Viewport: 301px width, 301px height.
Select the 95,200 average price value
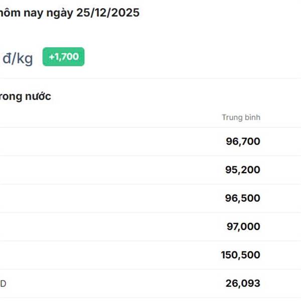(x=243, y=170)
